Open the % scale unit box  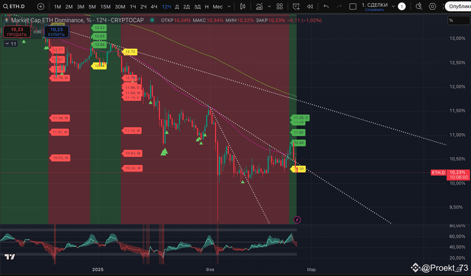tap(459, 20)
